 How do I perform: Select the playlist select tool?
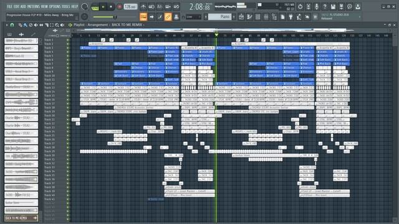52,25
